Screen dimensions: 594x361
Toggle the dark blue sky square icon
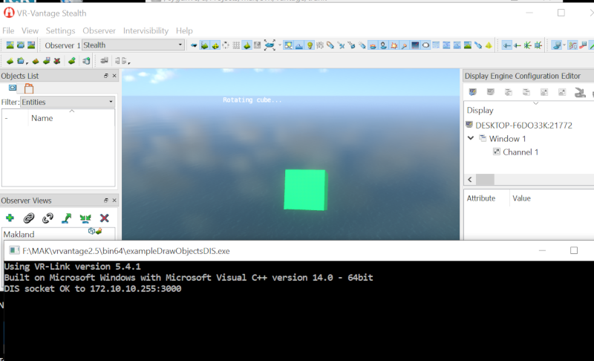coord(415,45)
